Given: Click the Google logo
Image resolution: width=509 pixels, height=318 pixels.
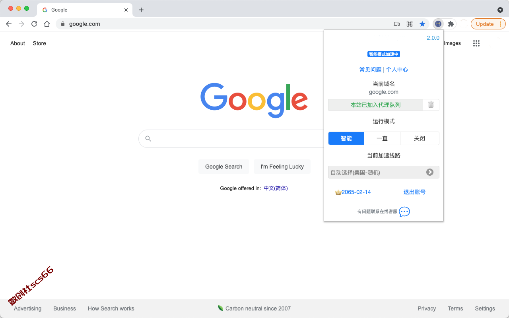Looking at the screenshot, I should (254, 100).
